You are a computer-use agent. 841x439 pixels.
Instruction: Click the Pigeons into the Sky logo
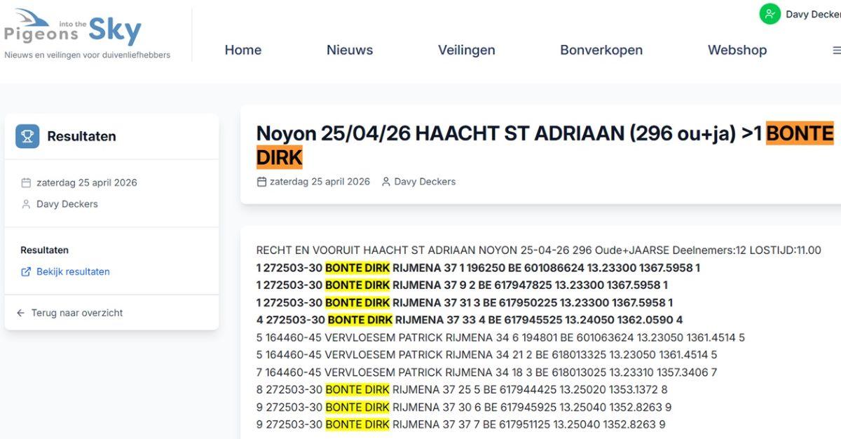click(73, 27)
